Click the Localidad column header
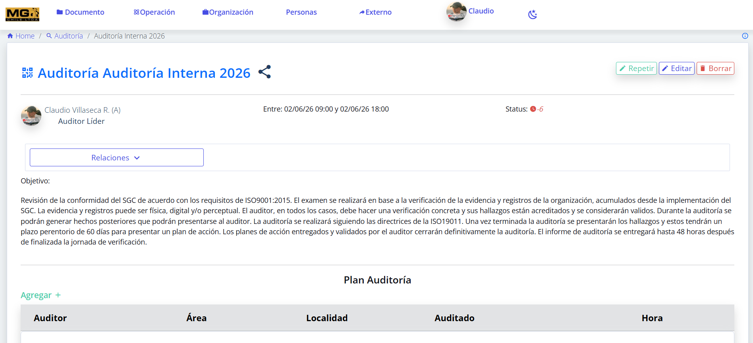753x343 pixels. click(x=327, y=318)
